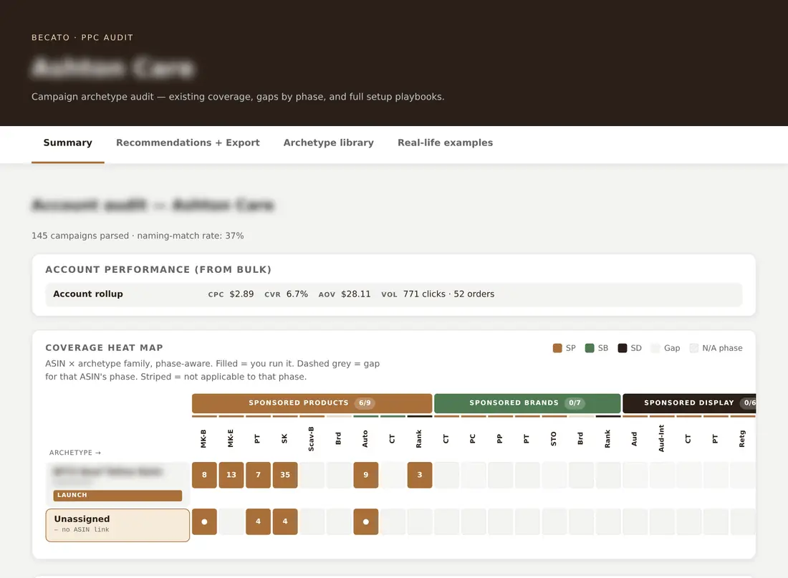Click the PP column header

[499, 438]
